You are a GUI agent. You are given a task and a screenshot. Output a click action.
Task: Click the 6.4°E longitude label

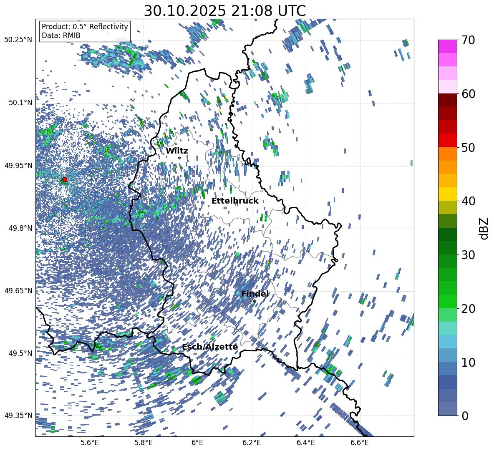pos(306,443)
